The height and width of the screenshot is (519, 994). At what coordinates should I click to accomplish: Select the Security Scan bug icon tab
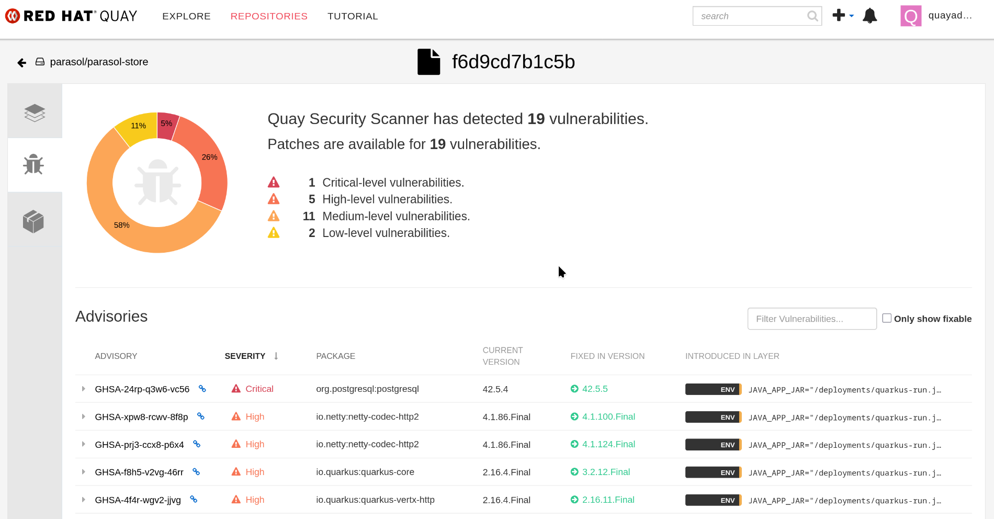point(33,165)
